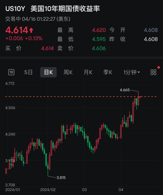Image resolution: width=163 pixels, height=195 pixels.
Task: Switch to the 季K quarterly tab
Action: [108, 72]
